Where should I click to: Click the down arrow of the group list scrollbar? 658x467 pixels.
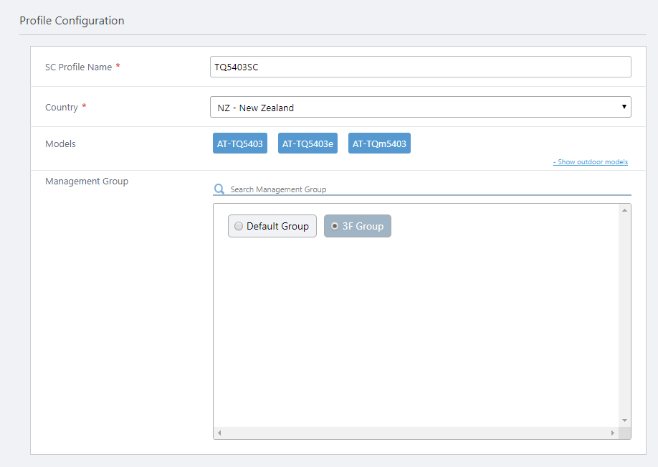624,420
